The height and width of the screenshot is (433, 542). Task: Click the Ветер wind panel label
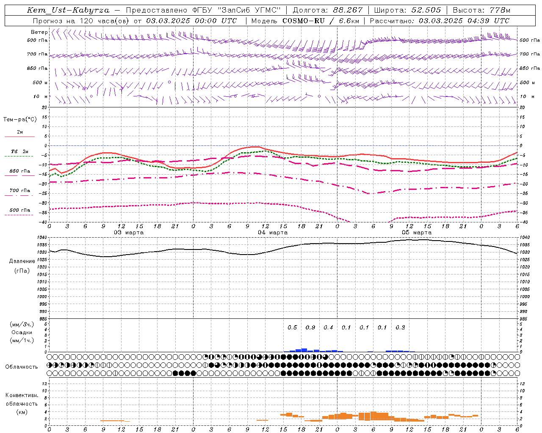[39, 32]
